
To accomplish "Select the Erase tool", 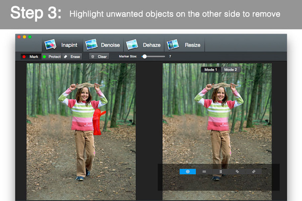I will click(72, 57).
